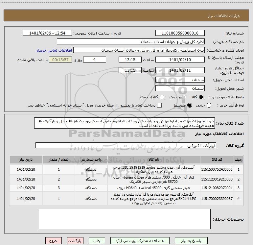Click the countdown timer 00:13:57

pos(60,60)
